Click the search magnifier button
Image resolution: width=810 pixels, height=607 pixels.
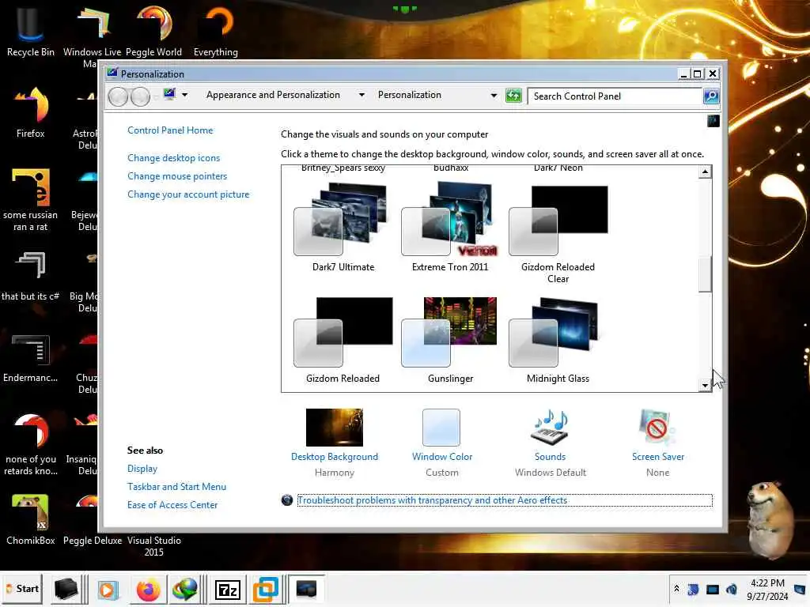[x=711, y=96]
